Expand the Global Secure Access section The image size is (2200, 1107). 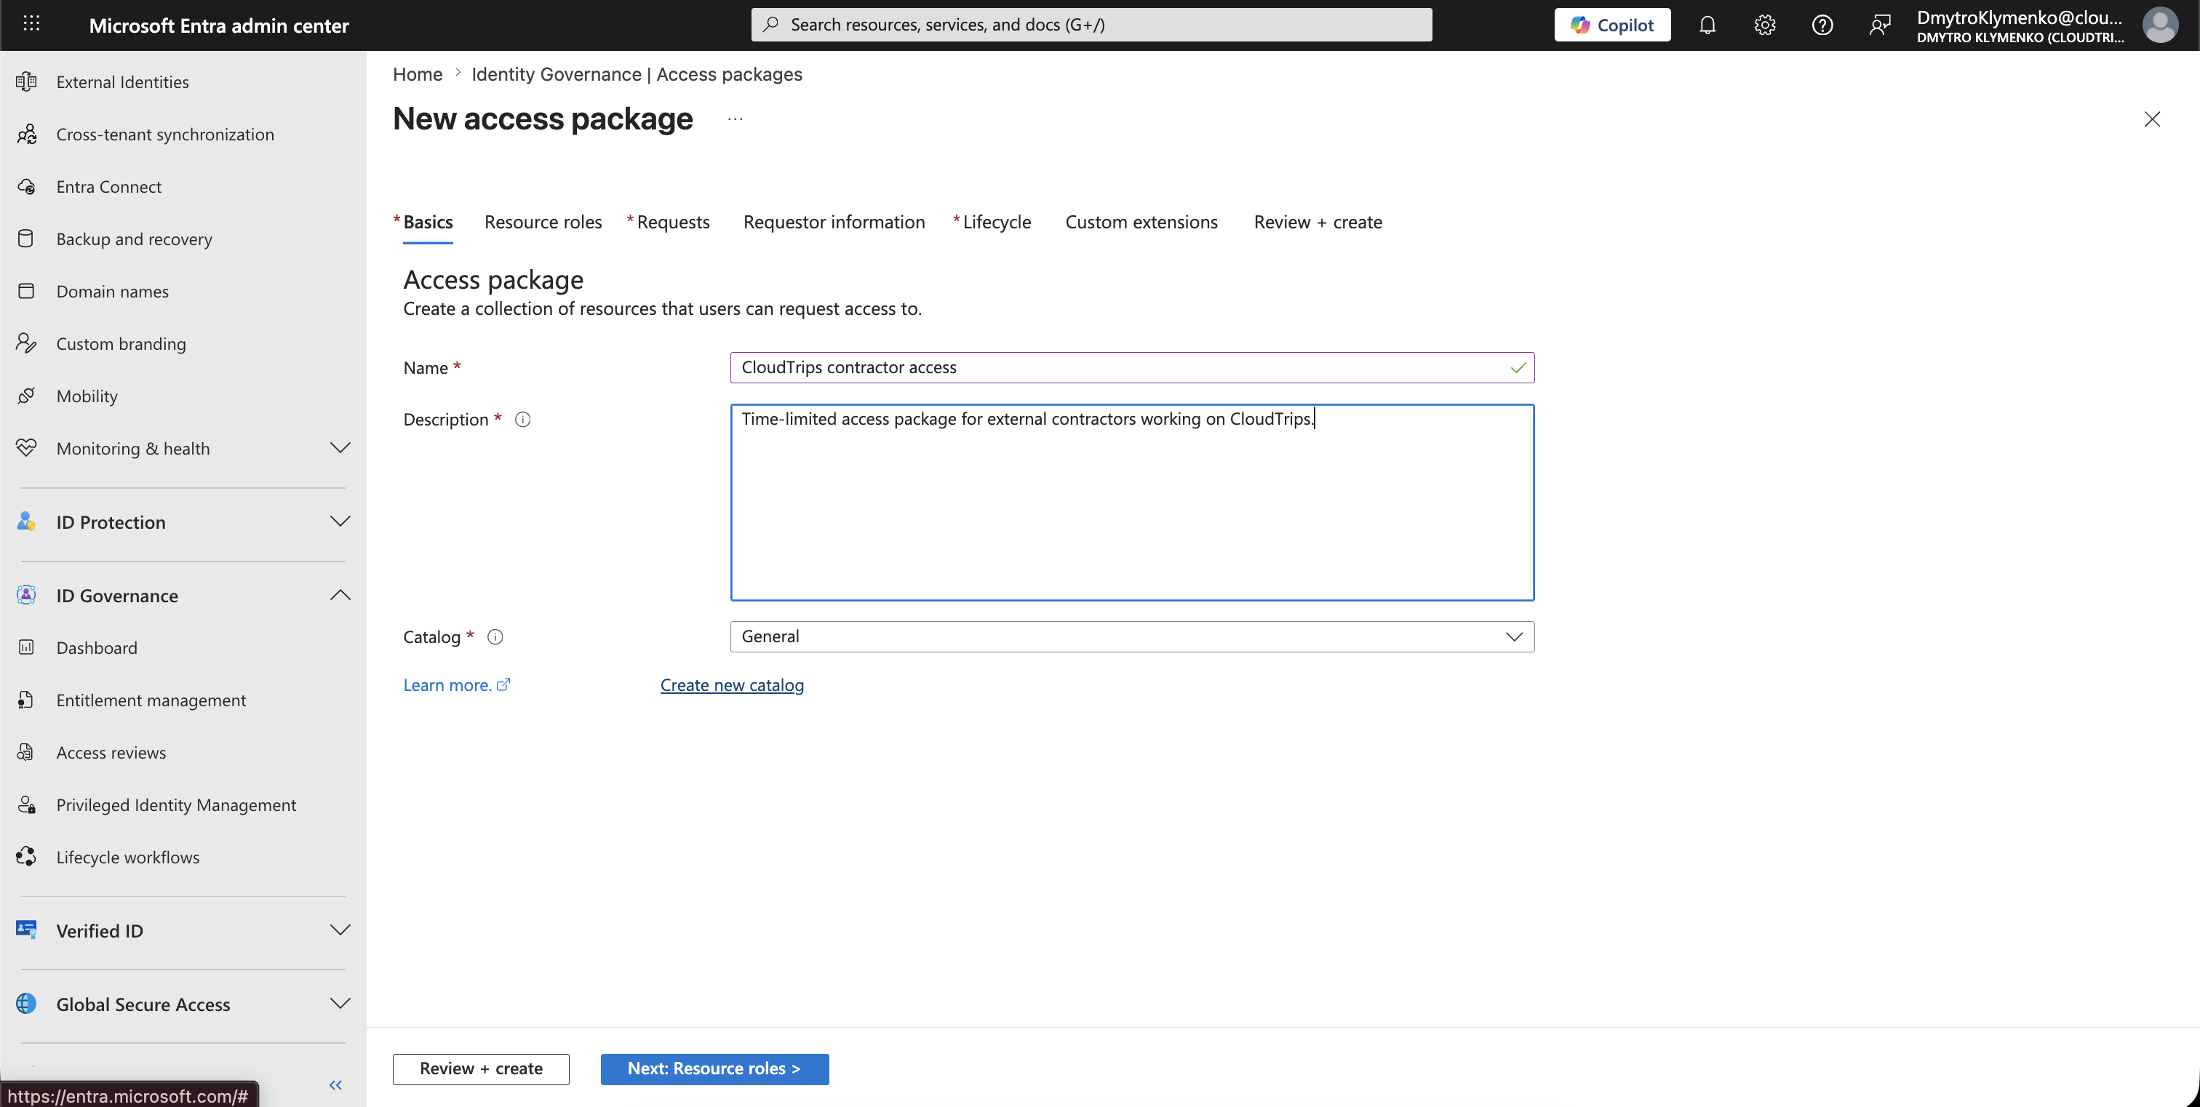pyautogui.click(x=340, y=1004)
